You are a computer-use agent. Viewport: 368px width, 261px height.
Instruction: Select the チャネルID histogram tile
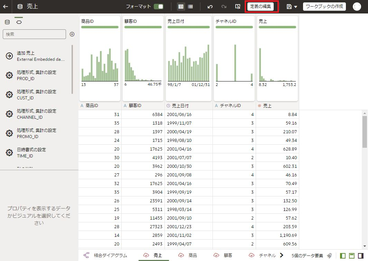click(234, 58)
